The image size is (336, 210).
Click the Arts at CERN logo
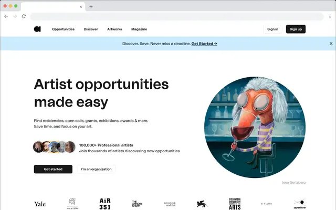(72, 204)
